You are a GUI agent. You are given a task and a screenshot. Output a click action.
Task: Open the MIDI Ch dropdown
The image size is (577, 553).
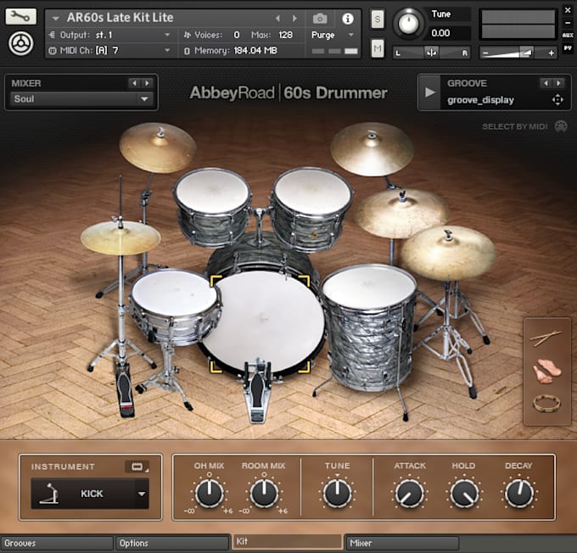(110, 50)
